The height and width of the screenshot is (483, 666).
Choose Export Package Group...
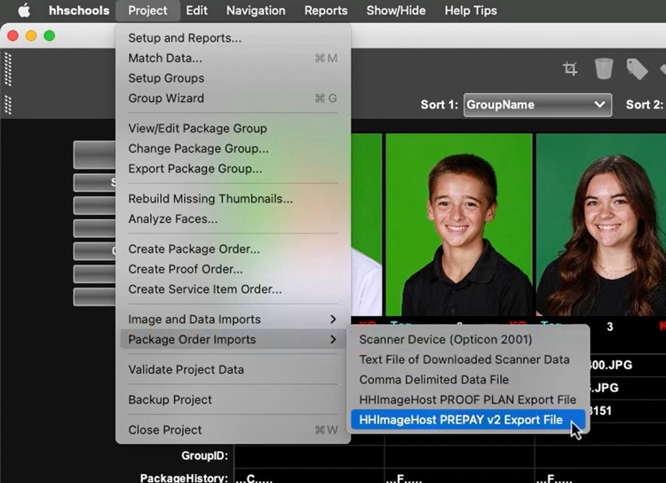pyautogui.click(x=233, y=169)
